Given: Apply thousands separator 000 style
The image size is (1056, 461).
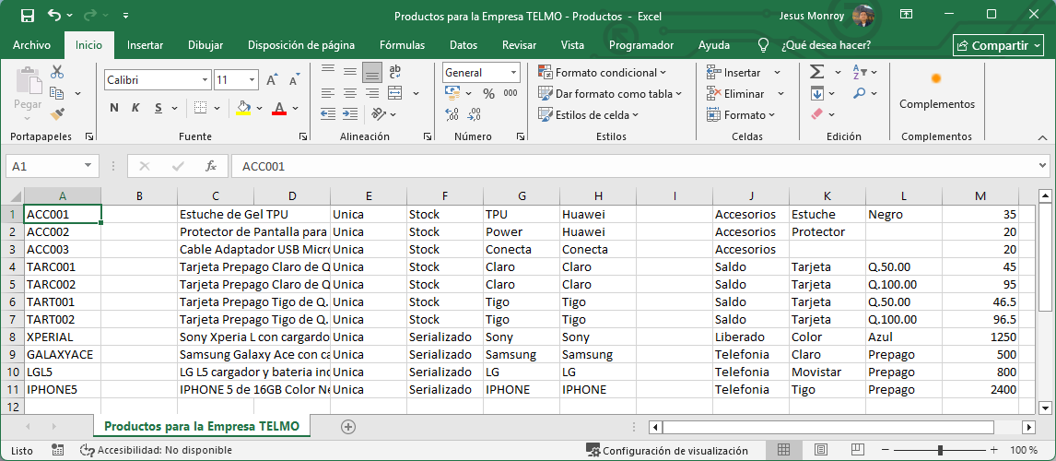Looking at the screenshot, I should (x=510, y=93).
